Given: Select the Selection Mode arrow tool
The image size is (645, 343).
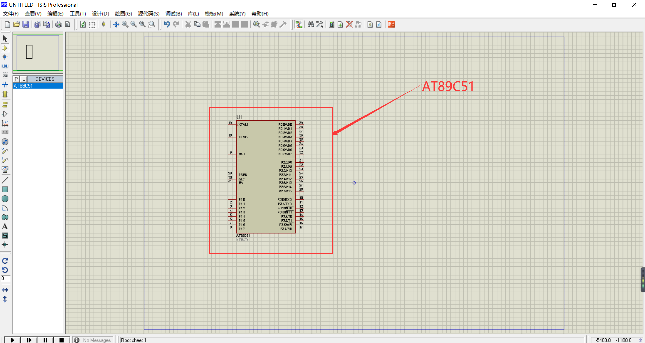Looking at the screenshot, I should 5,39.
